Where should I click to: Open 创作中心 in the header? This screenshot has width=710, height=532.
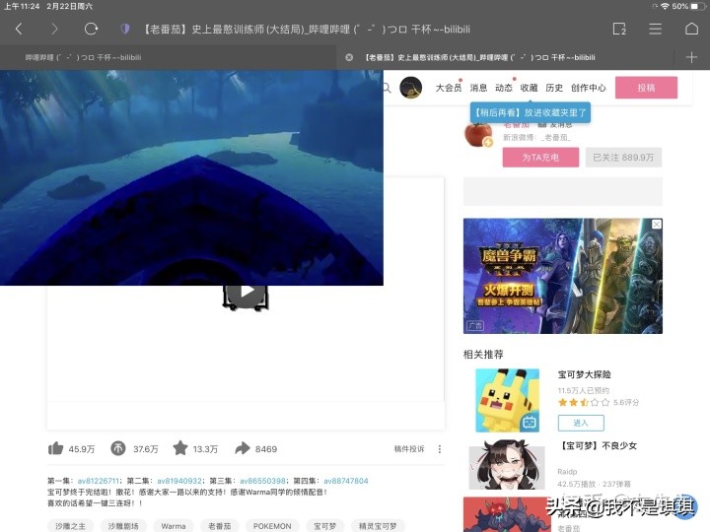point(588,88)
